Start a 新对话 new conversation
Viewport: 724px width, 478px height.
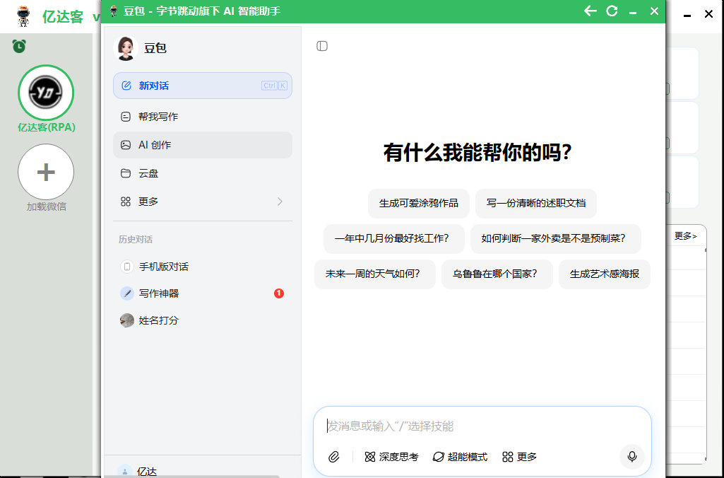click(x=153, y=86)
